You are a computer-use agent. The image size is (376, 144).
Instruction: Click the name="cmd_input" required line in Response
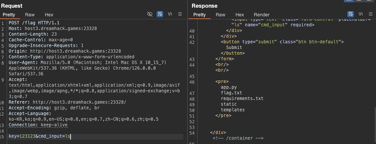273,25
